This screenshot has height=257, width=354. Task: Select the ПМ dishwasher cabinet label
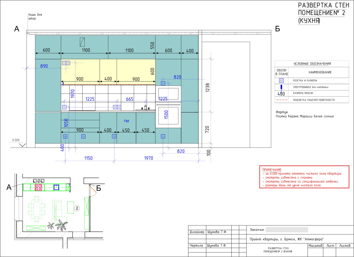(x=126, y=121)
